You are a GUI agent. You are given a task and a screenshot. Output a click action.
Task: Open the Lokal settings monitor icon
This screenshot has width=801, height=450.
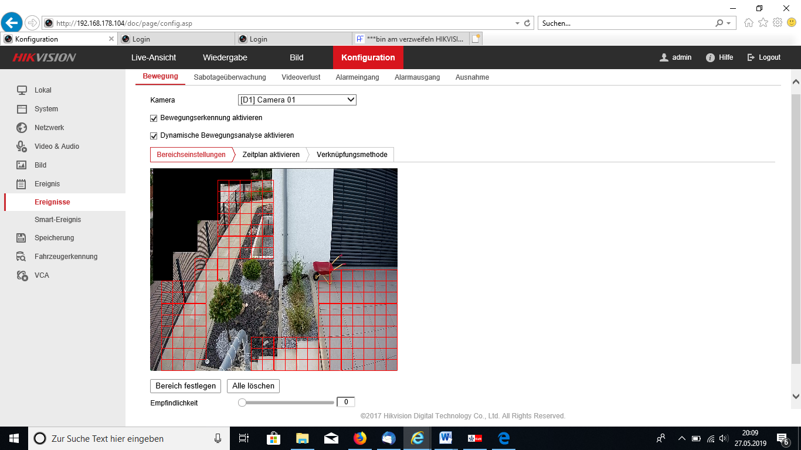point(22,90)
